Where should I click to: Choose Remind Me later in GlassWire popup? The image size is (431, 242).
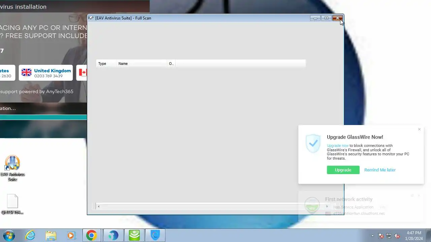(x=380, y=170)
